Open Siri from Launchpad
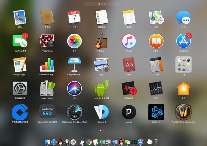The height and width of the screenshot is (146, 207). pyautogui.click(x=74, y=88)
